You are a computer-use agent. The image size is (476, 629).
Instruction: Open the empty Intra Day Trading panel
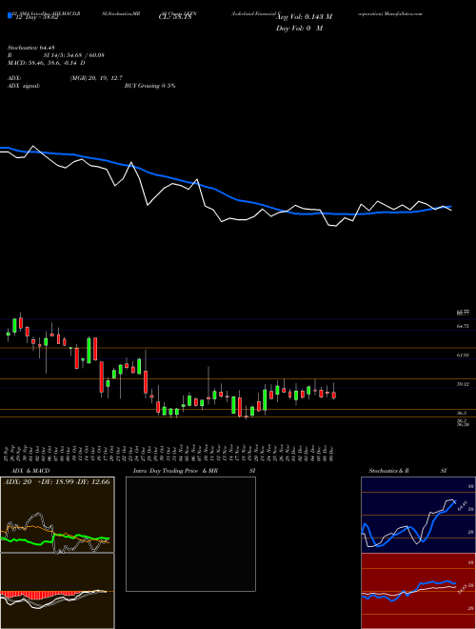click(x=190, y=534)
